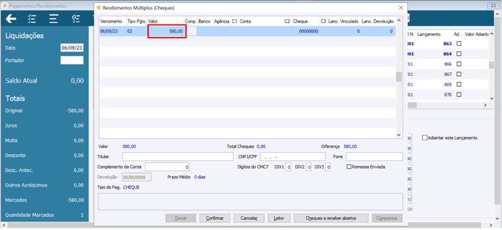Image resolution: width=502 pixels, height=230 pixels.
Task: Click the cheques grid vertical scrollbar thumb
Action: coord(398,77)
